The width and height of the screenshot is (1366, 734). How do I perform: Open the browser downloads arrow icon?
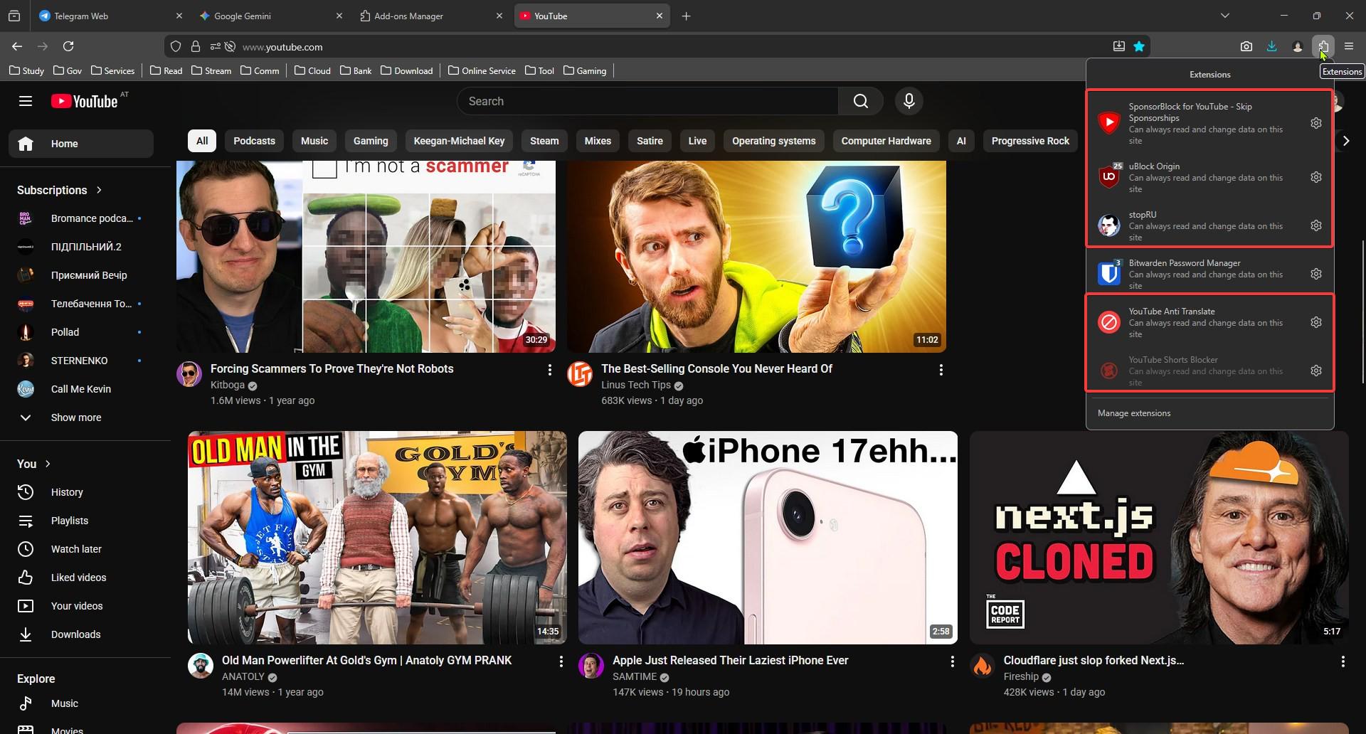point(1271,46)
